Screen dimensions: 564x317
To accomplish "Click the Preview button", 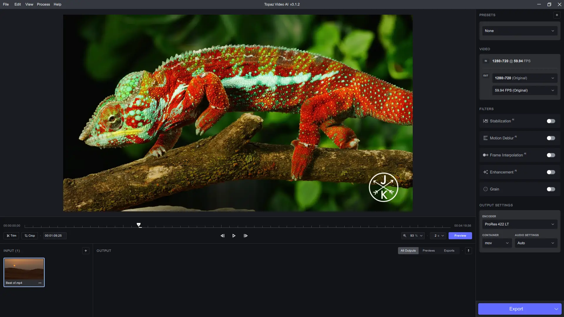I will 460,236.
